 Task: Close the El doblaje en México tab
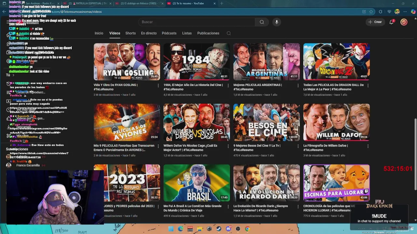(162, 4)
